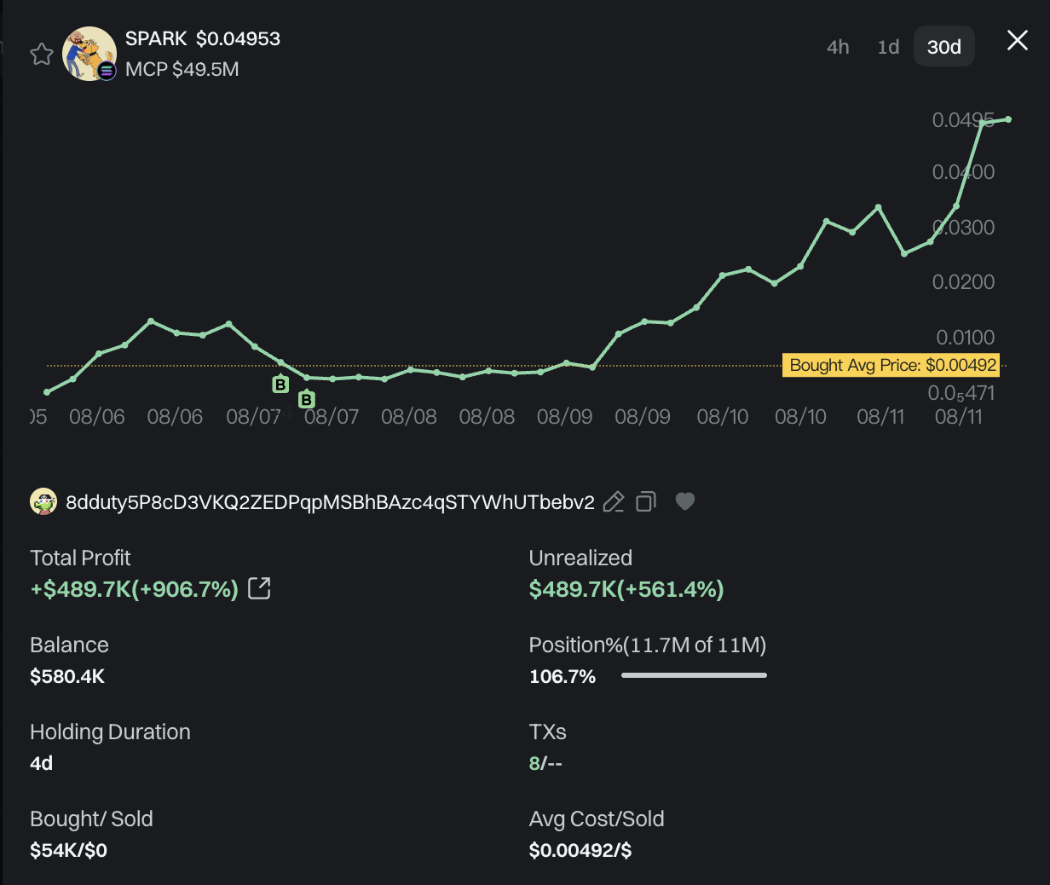Click the last data point on chart
Viewport: 1050px width, 885px height.
tap(1008, 119)
